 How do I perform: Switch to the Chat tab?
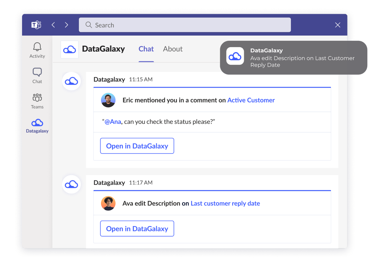(x=146, y=49)
